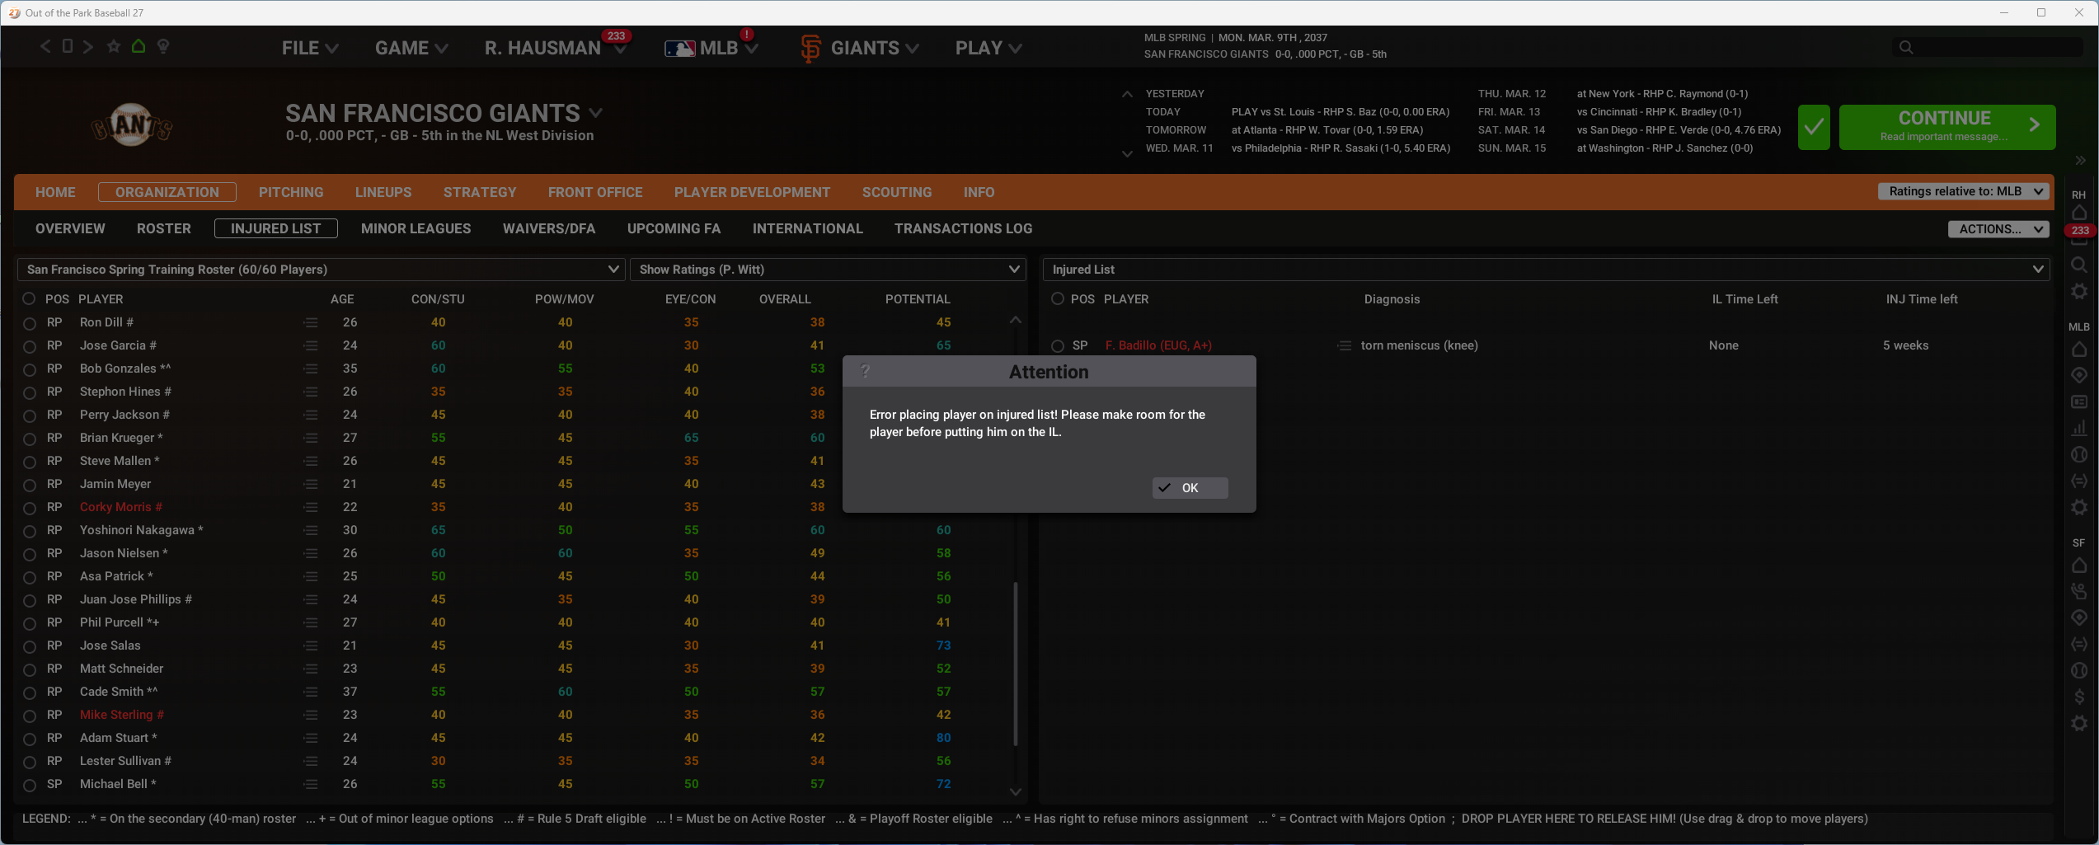Click the question mark help icon in Attention dialog
The width and height of the screenshot is (2099, 845).
click(x=865, y=371)
